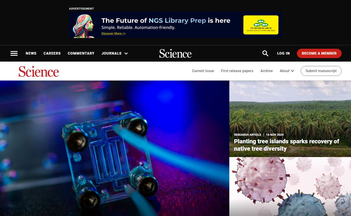Expand the About dropdown menu
The height and width of the screenshot is (216, 351).
[287, 71]
